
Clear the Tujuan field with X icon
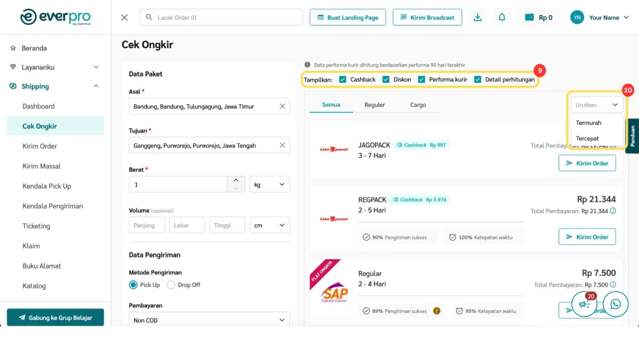coord(282,146)
